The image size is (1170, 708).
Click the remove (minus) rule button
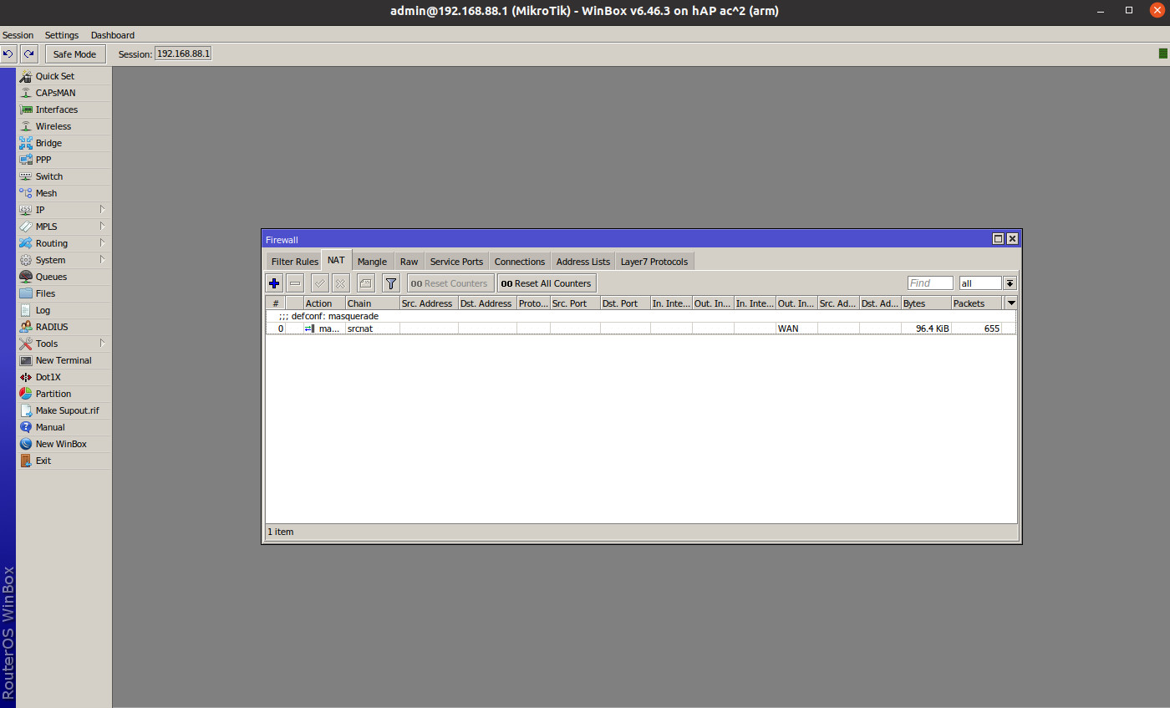pyautogui.click(x=295, y=283)
